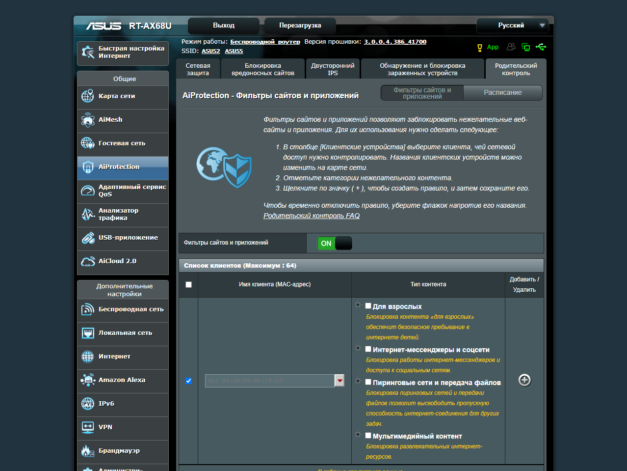Select Фильтры сайтов и приложений sub-tab
The image size is (627, 471).
422,93
